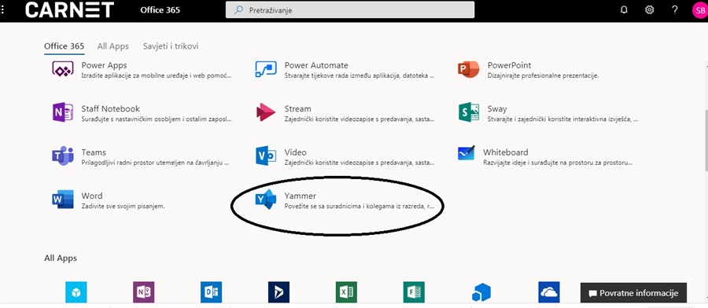
Task: Open the Power Automate title link
Action: click(x=316, y=65)
